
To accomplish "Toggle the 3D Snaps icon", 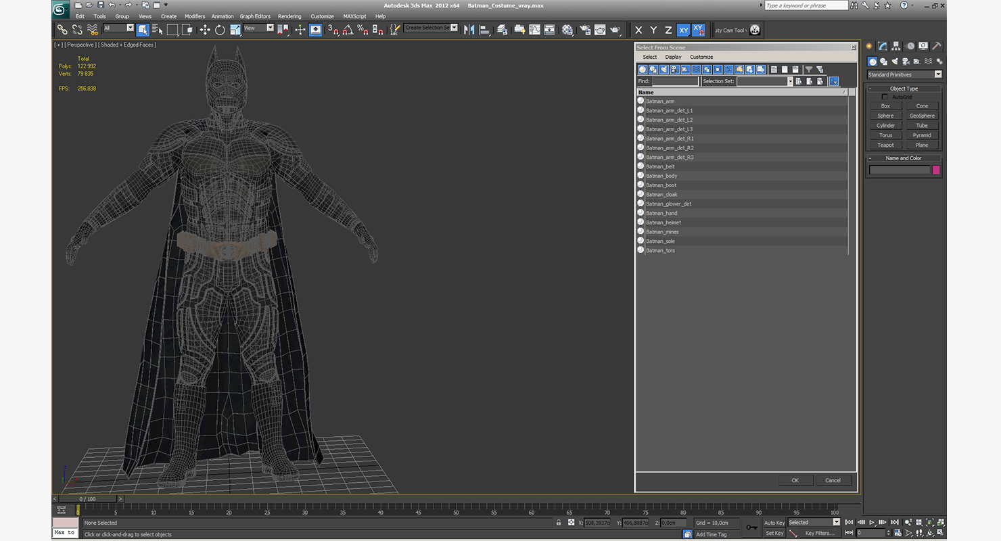I will click(x=333, y=30).
